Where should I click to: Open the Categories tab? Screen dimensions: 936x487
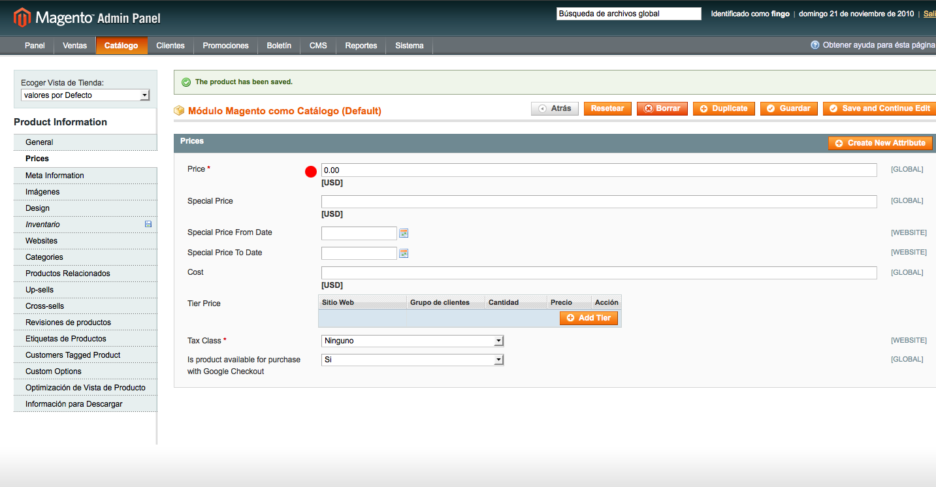[x=86, y=257]
